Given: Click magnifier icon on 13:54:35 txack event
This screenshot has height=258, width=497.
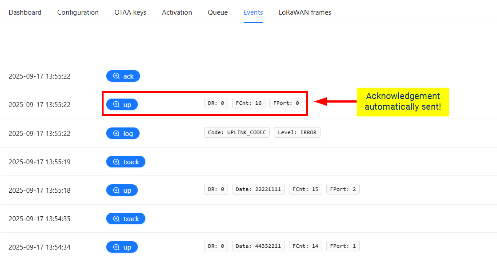Looking at the screenshot, I should (x=116, y=219).
